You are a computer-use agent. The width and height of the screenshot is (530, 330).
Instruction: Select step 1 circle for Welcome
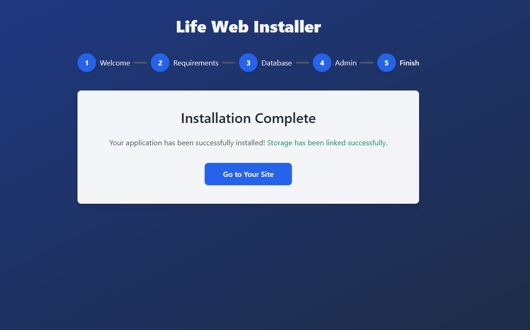pyautogui.click(x=87, y=63)
